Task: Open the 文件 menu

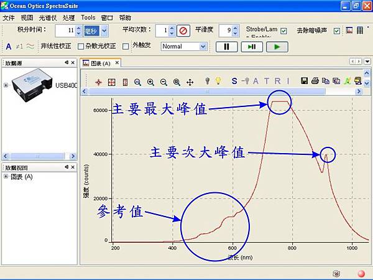Action: tap(9, 18)
